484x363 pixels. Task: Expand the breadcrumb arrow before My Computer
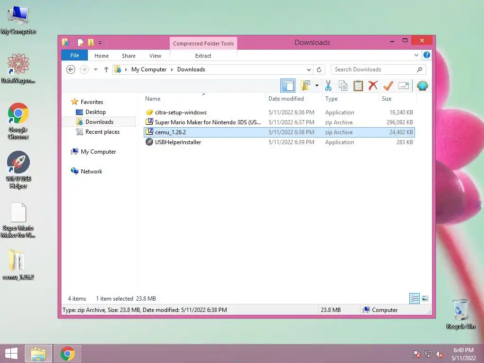pos(126,70)
